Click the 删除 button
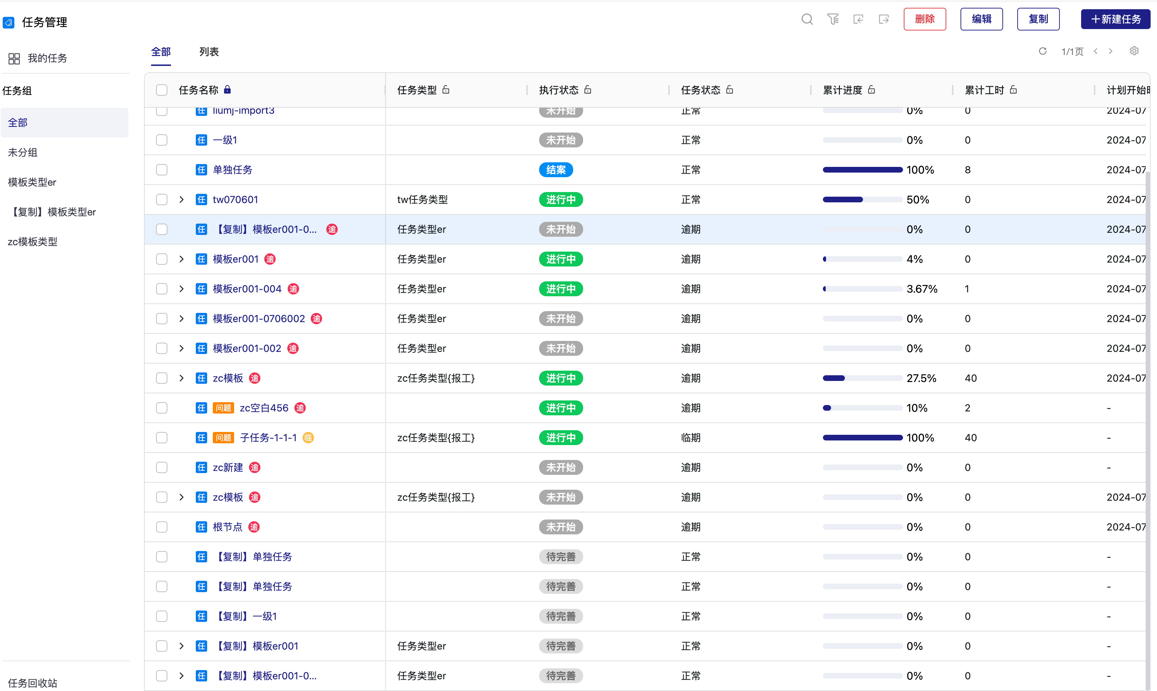 coord(924,19)
